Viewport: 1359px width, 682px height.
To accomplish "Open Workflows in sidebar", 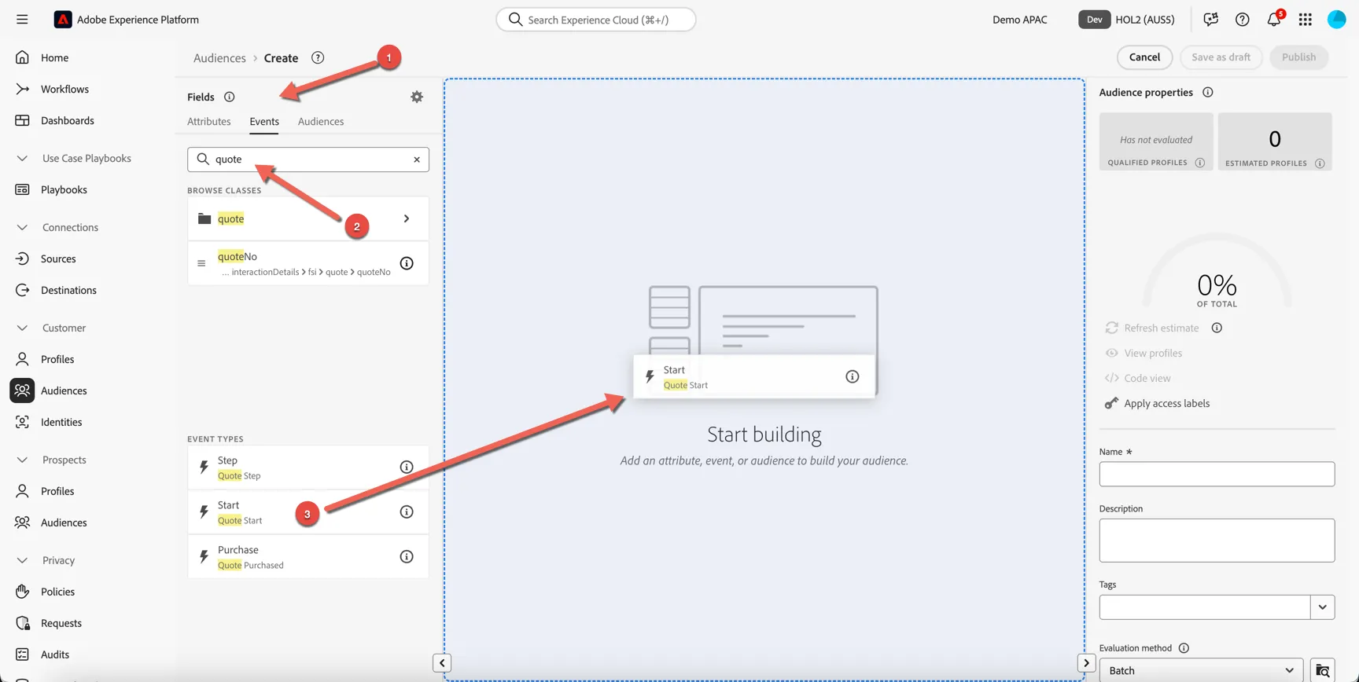I will 64,89.
